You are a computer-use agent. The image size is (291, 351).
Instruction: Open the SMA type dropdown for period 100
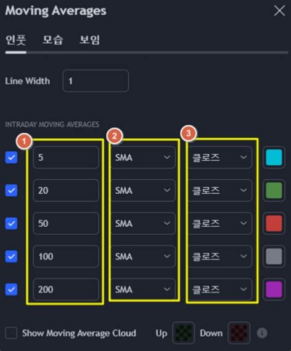pyautogui.click(x=143, y=256)
